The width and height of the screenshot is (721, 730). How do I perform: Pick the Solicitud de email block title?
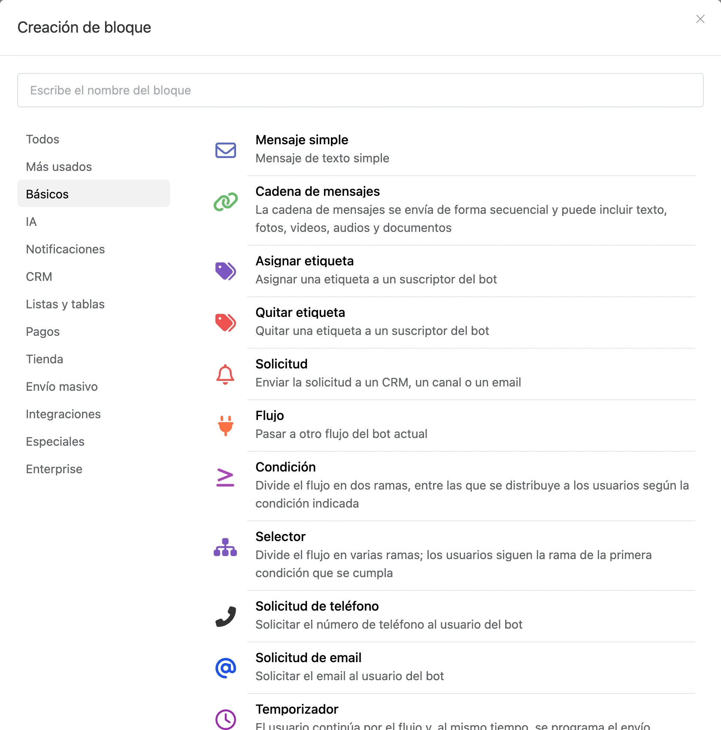[x=309, y=658]
